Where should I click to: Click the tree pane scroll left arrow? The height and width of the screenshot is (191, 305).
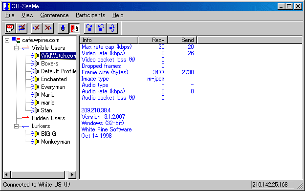tap(7, 174)
